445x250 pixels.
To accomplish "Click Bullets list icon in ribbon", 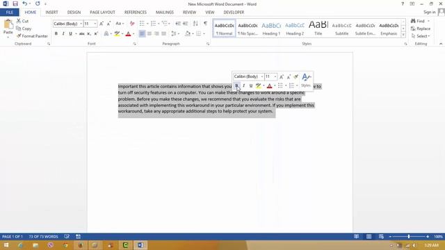I will point(142,24).
